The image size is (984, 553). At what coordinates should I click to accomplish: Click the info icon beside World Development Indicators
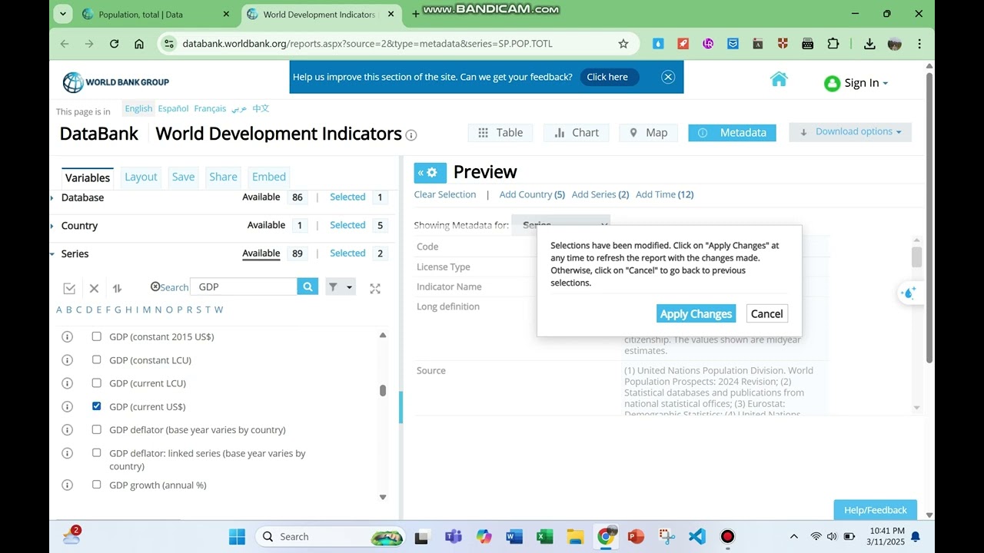(x=411, y=135)
